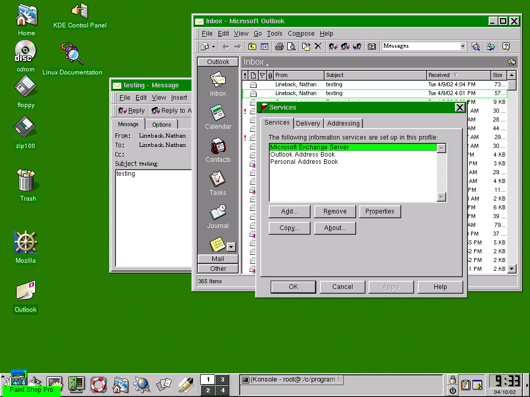The image size is (530, 397).
Task: Open Journal from the Outlook bar
Action: point(218,217)
